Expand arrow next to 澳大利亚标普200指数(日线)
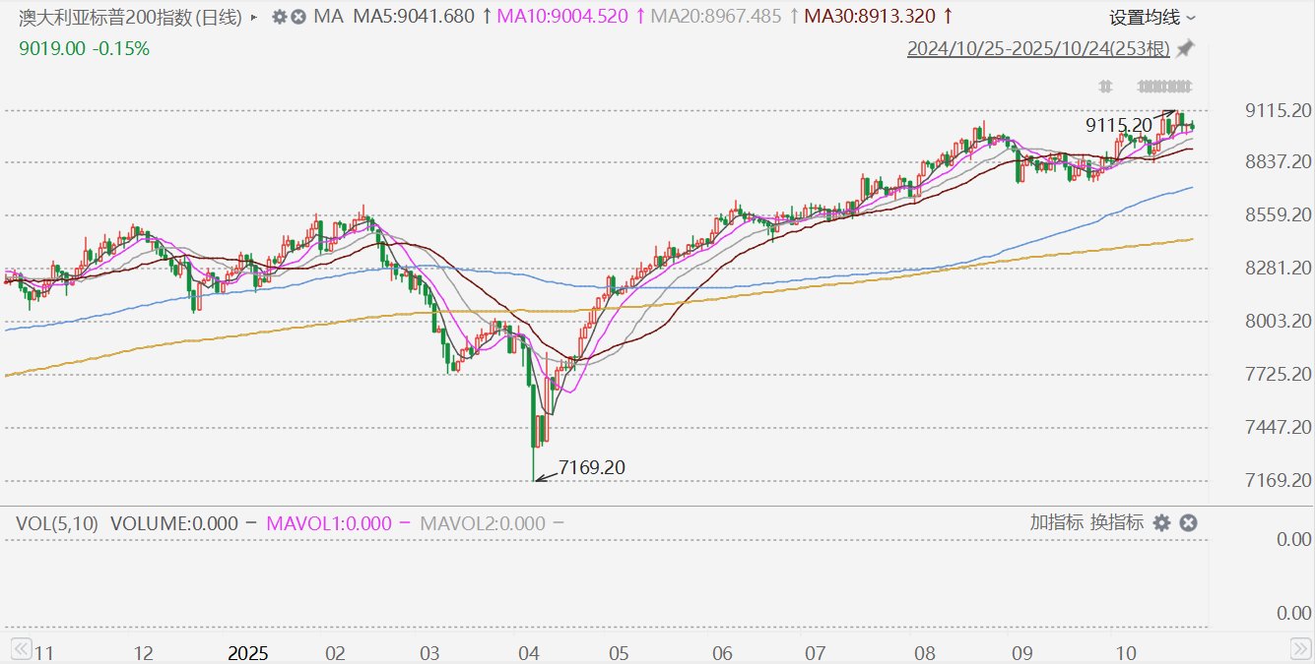The image size is (1315, 664). 255,17
